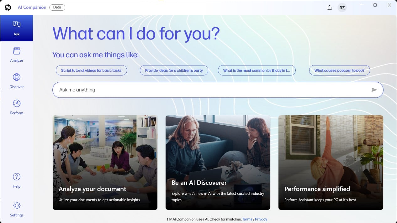Maximize the AI Companion window
The image size is (397, 223).
click(375, 5)
